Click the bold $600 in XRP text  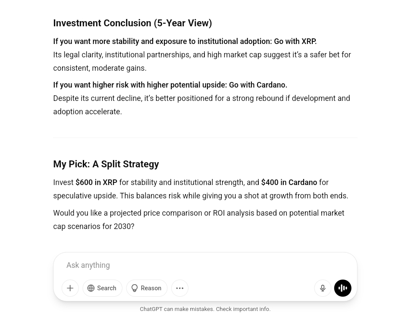tap(96, 182)
